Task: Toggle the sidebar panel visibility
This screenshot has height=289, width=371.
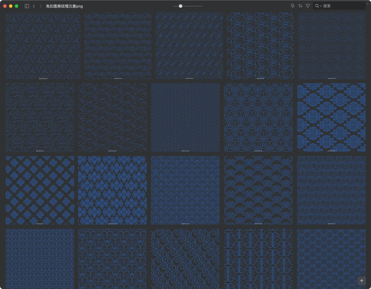Action: [x=27, y=6]
